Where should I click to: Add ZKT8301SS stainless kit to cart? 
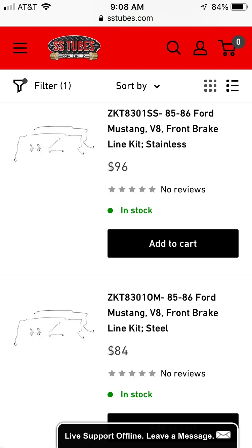173,243
